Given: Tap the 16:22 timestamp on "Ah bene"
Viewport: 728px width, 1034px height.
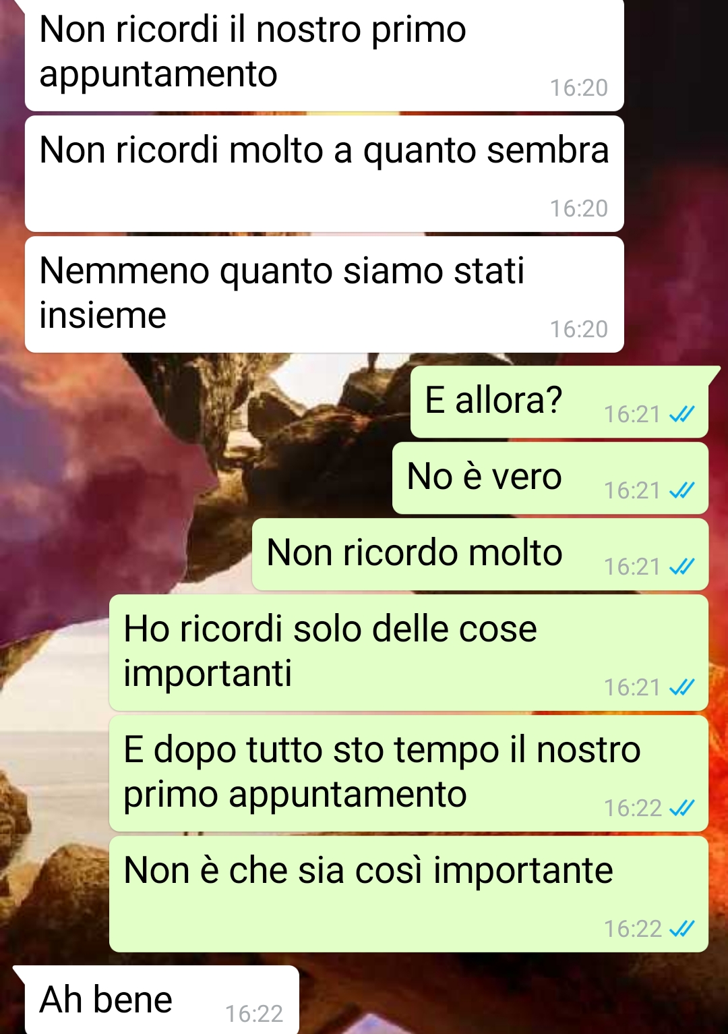Looking at the screenshot, I should (254, 1014).
